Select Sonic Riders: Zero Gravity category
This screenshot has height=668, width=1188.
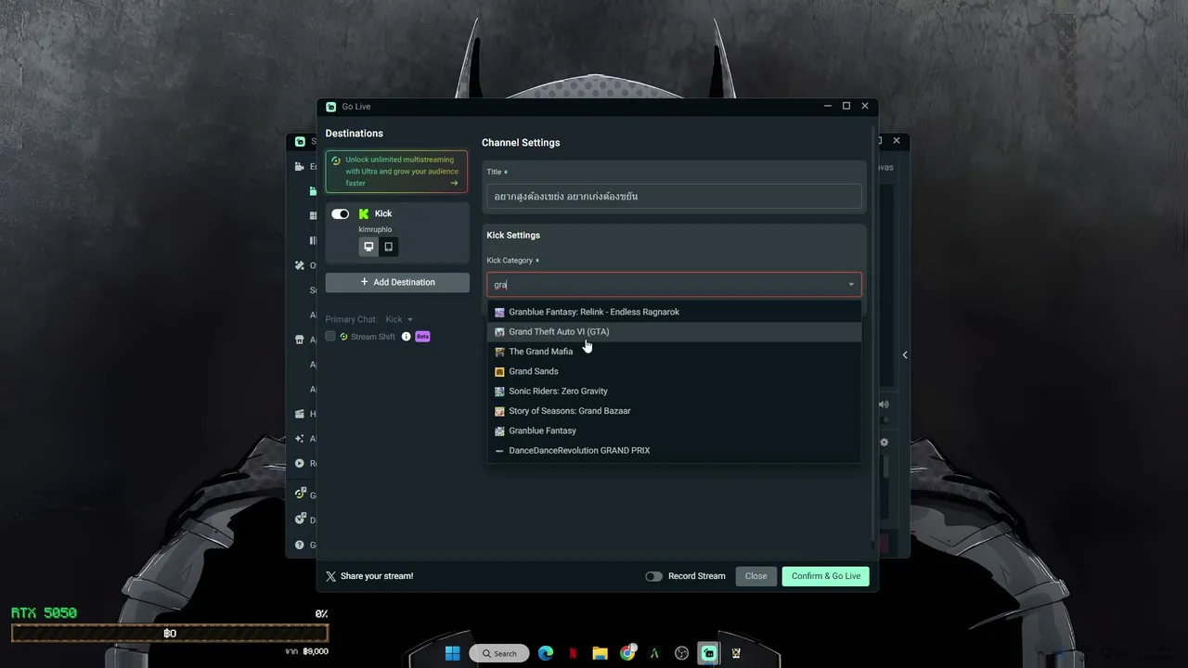[674, 391]
